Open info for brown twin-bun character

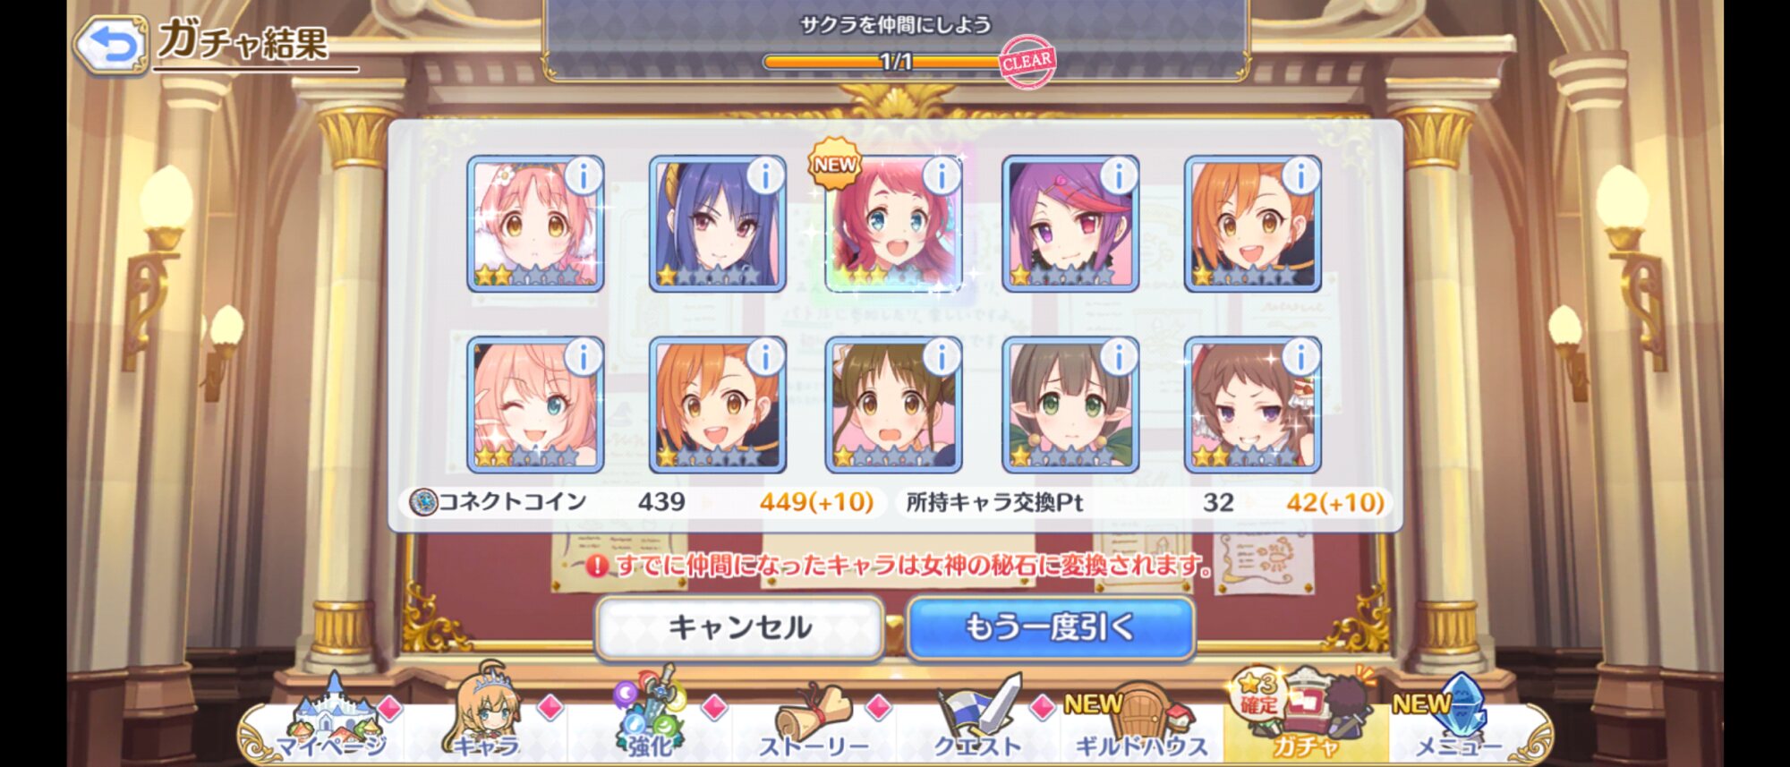coord(942,357)
